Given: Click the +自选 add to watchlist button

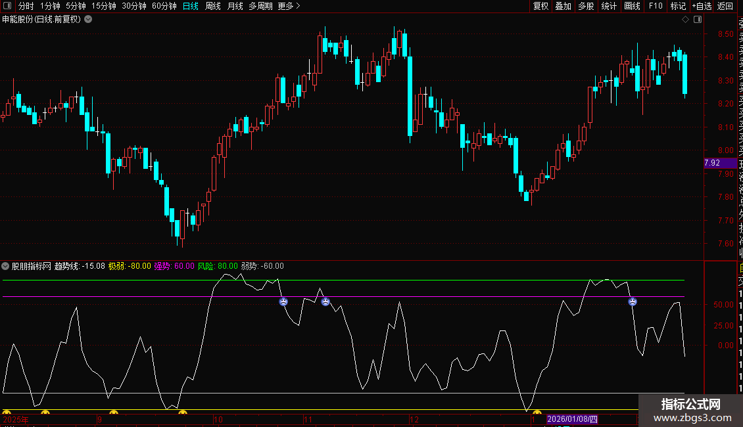Looking at the screenshot, I should pyautogui.click(x=702, y=6).
